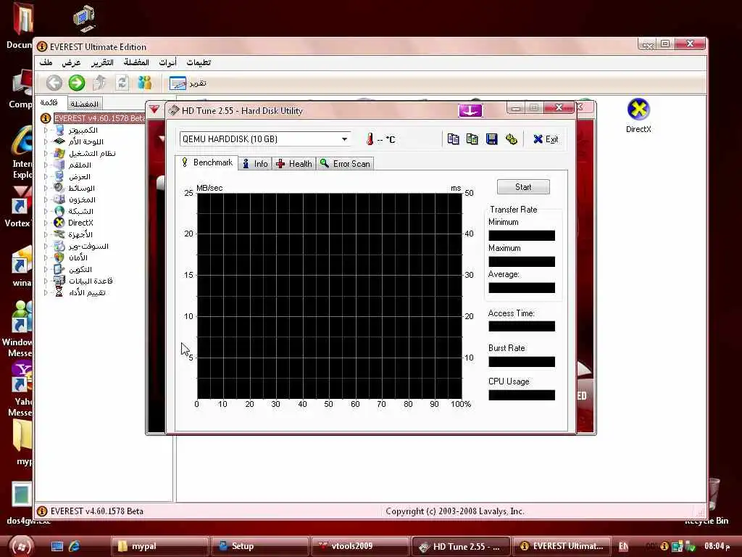Click the users icon in EVEREST toolbar
This screenshot has width=742, height=557.
pos(144,83)
